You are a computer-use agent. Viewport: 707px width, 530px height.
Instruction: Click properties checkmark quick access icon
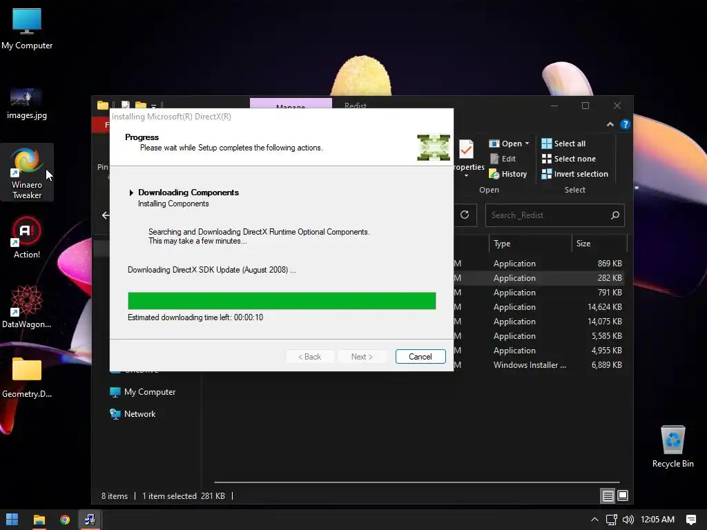tap(126, 105)
